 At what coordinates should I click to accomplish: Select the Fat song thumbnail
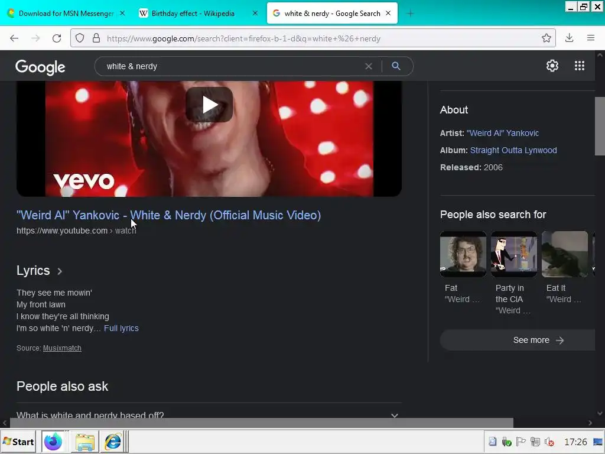tap(463, 254)
